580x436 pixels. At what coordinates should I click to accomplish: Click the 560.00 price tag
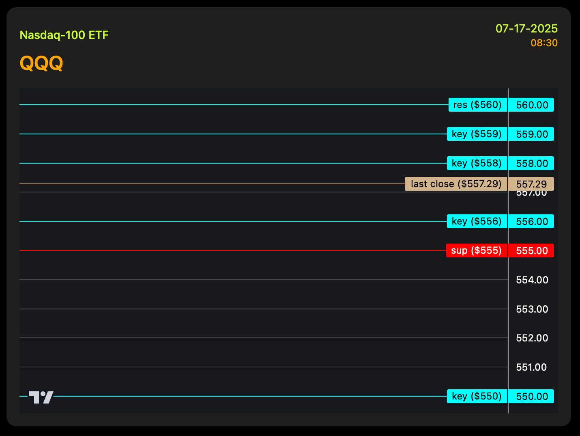[531, 105]
